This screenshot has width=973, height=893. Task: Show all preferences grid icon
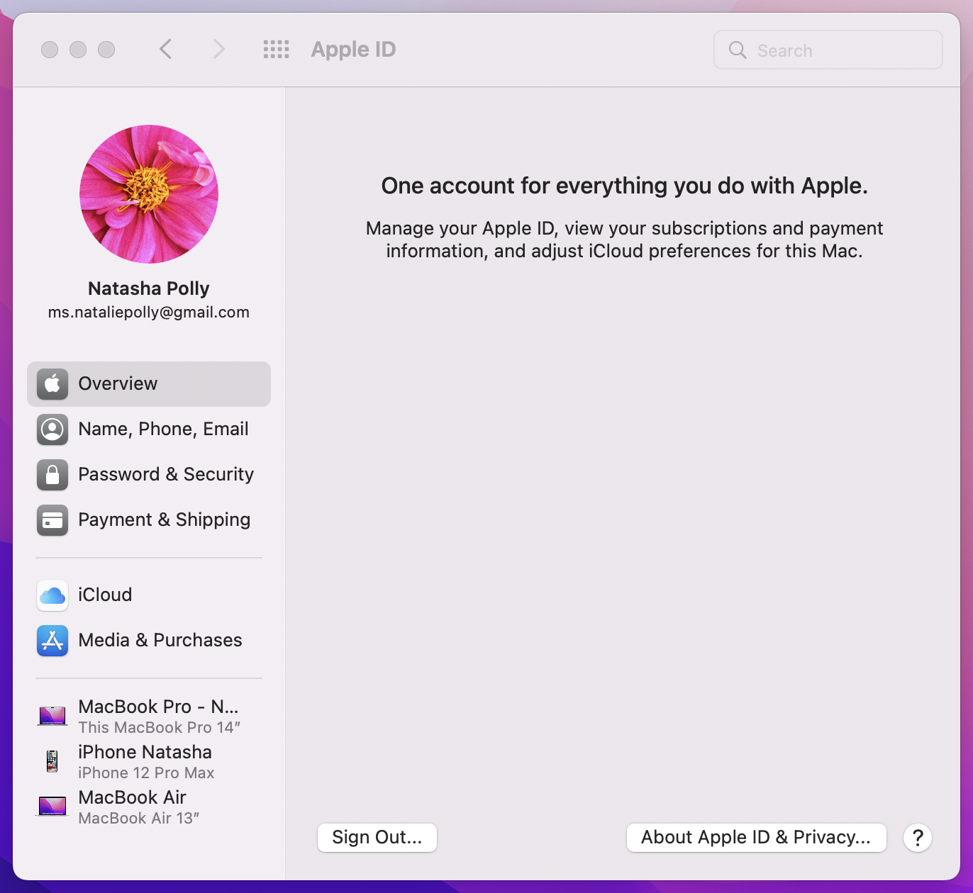point(276,50)
